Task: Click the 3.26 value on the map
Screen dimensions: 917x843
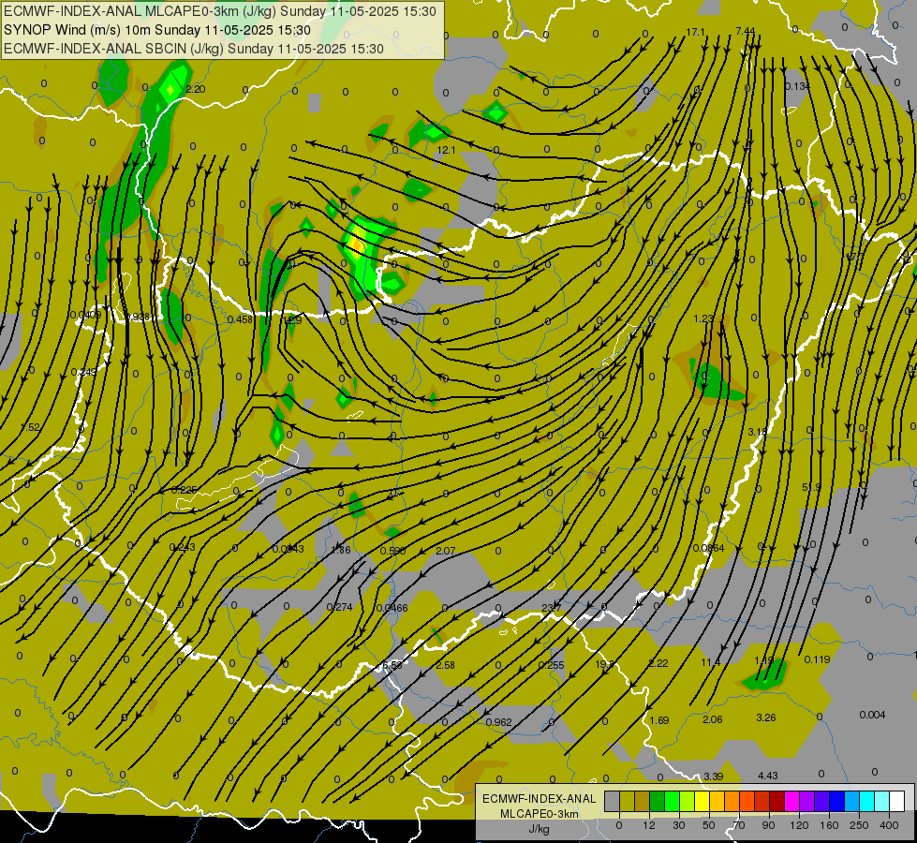Action: [766, 717]
